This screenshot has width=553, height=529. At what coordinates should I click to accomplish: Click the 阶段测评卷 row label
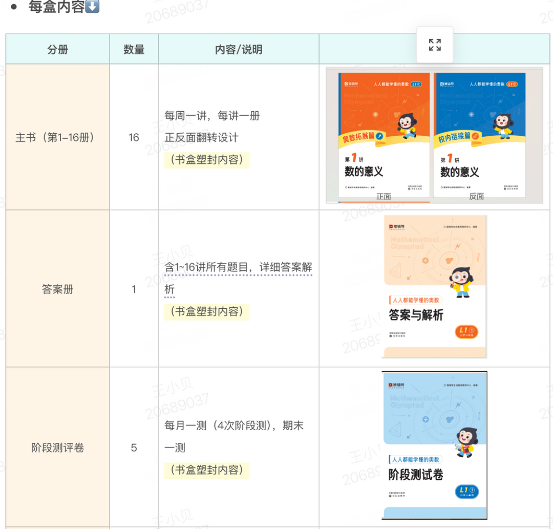pos(58,448)
